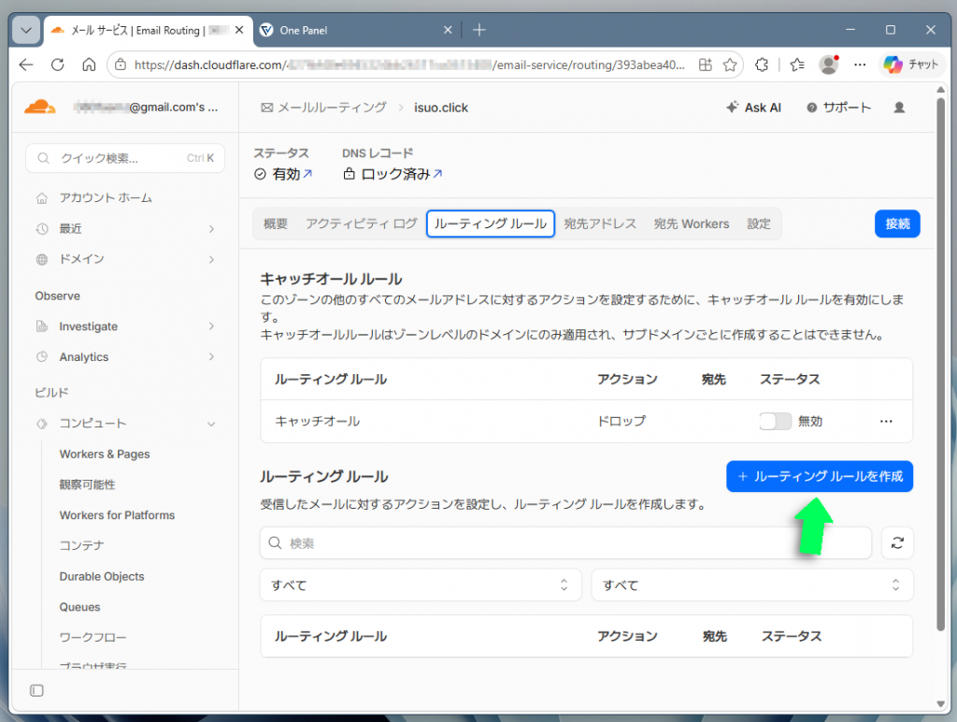
Task: Open ワークフロー in sidebar
Action: pyautogui.click(x=93, y=637)
